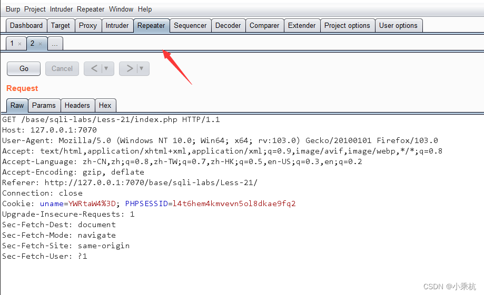Open the Intruder menu in menu bar
The image size is (484, 295).
[61, 9]
